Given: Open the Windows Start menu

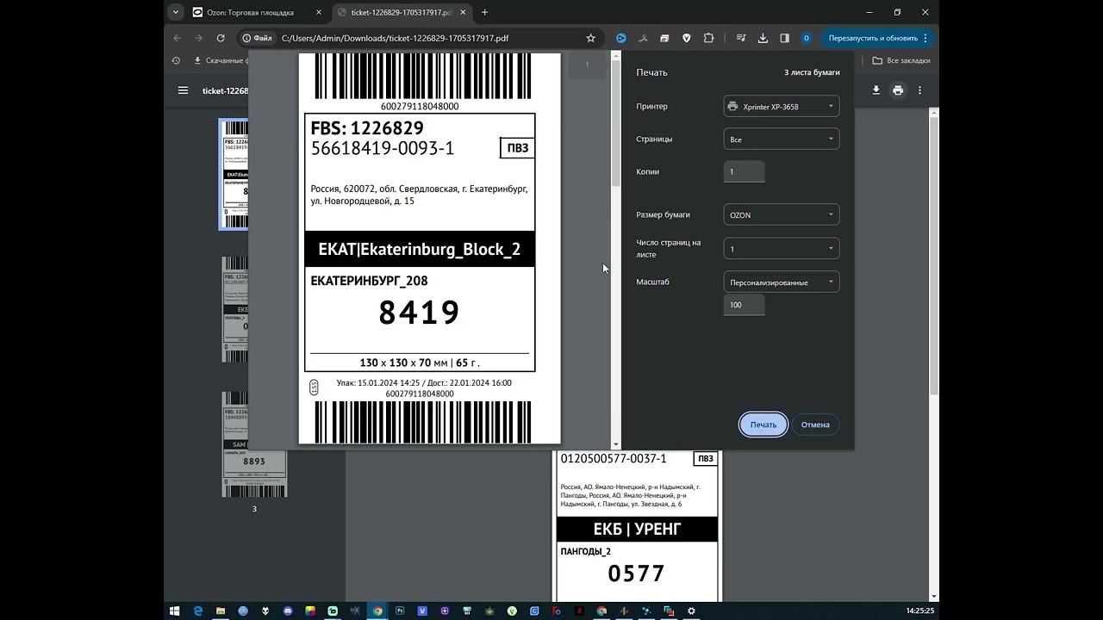Looking at the screenshot, I should point(175,611).
